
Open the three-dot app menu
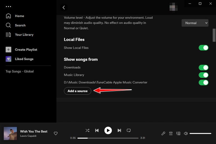click(x=8, y=6)
